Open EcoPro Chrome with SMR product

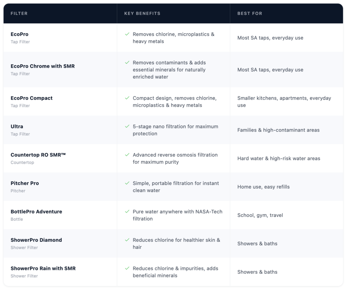point(42,66)
